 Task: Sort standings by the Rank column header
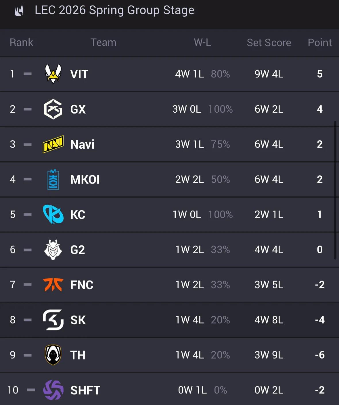[x=21, y=42]
